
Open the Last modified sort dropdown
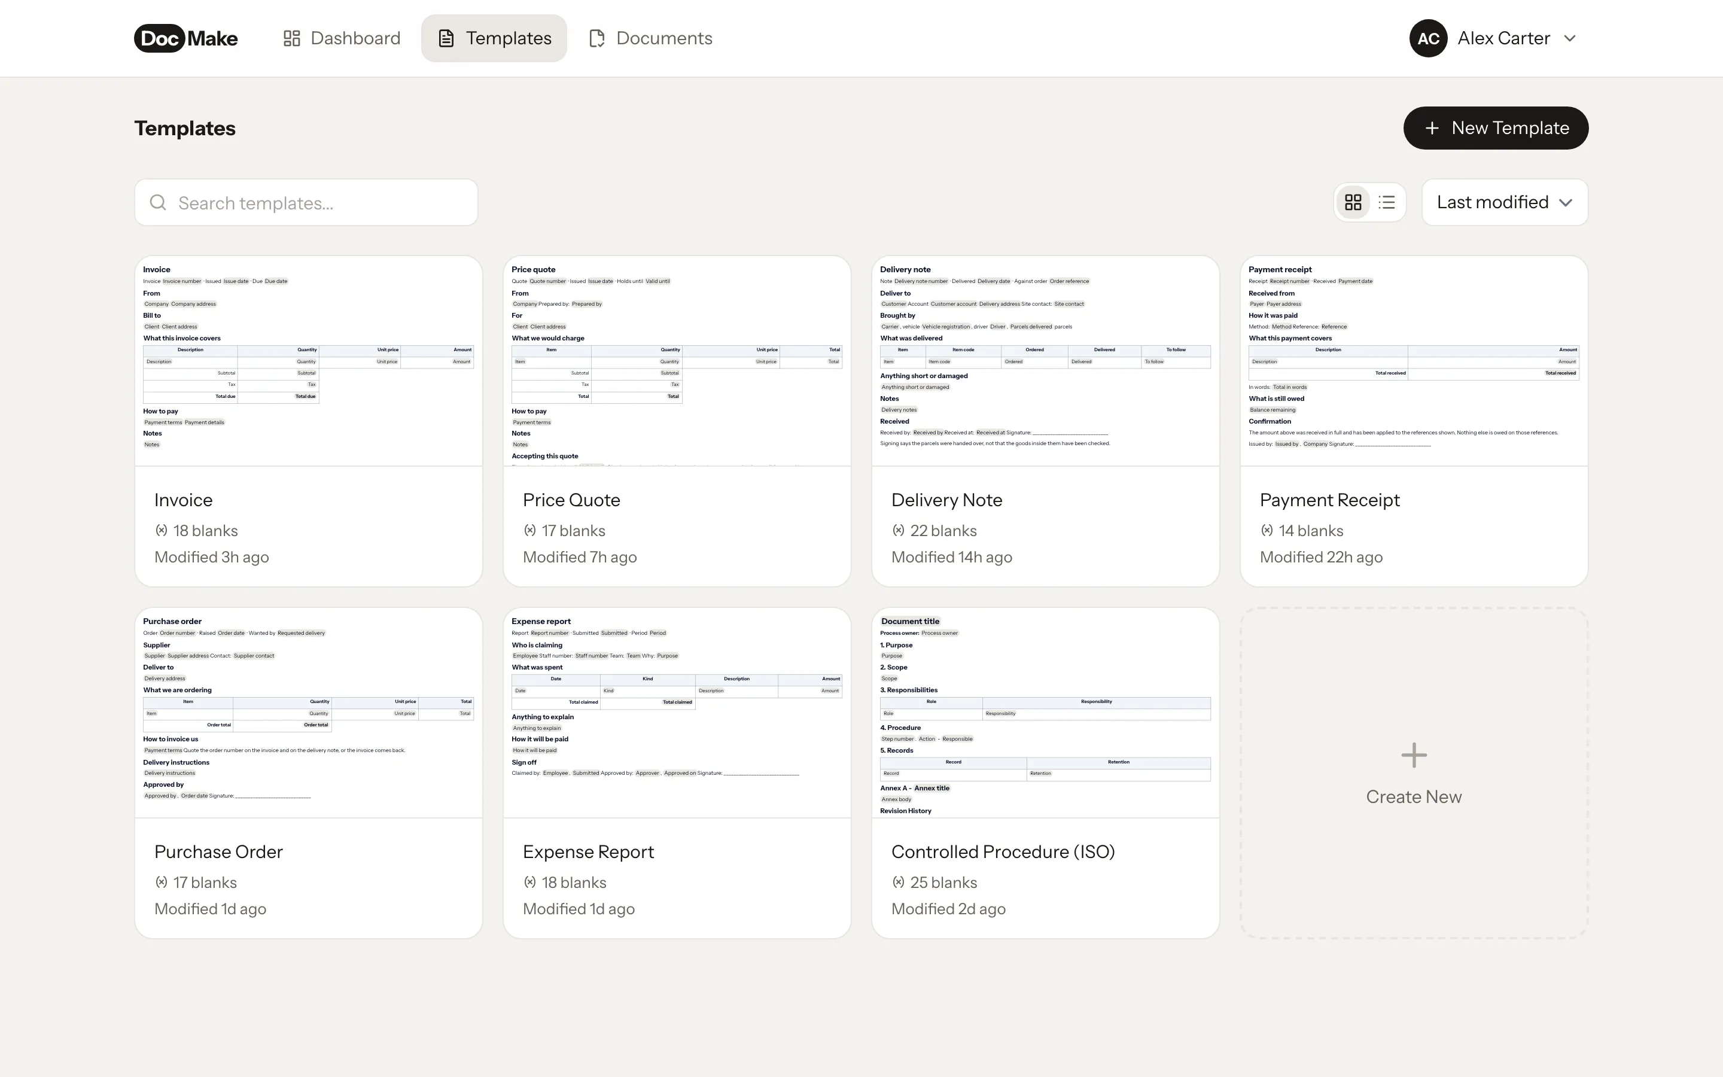click(1505, 203)
